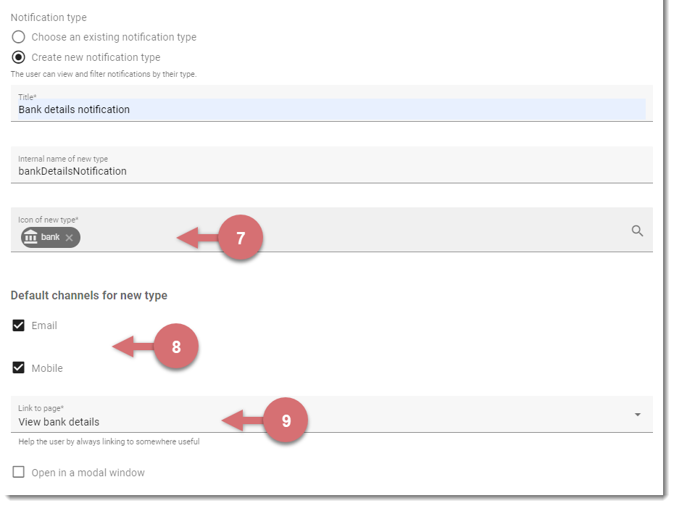The image size is (674, 506).
Task: Remove the bank icon chip with its X
Action: coord(69,237)
